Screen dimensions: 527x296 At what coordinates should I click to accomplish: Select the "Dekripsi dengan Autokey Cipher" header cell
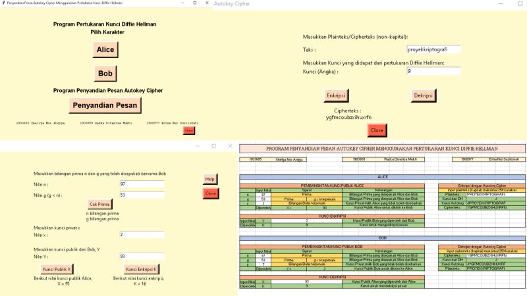tap(482, 247)
